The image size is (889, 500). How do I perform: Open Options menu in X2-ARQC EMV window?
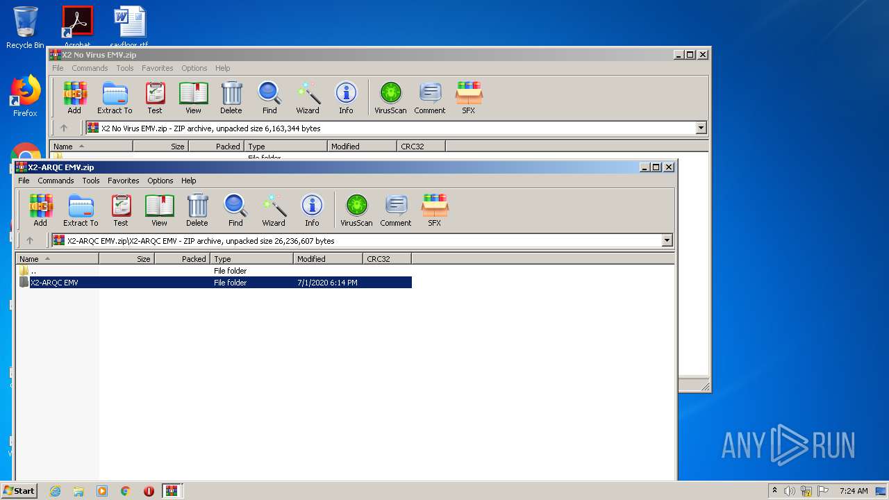click(x=160, y=181)
